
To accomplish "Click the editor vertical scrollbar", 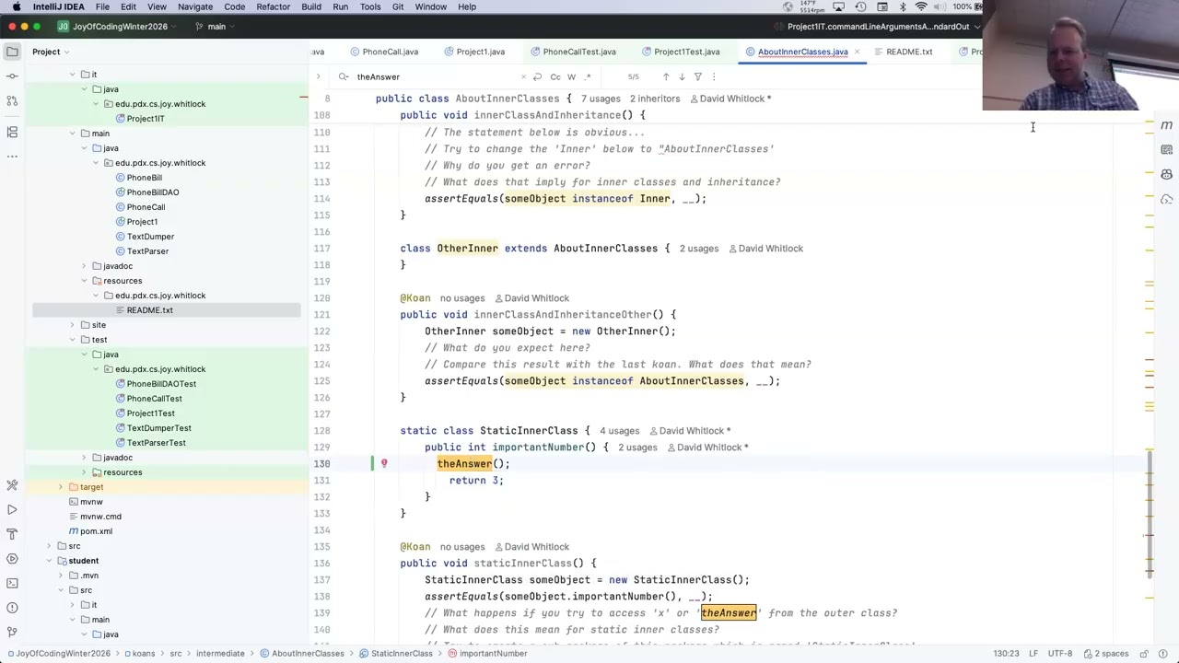I will pyautogui.click(x=1150, y=516).
